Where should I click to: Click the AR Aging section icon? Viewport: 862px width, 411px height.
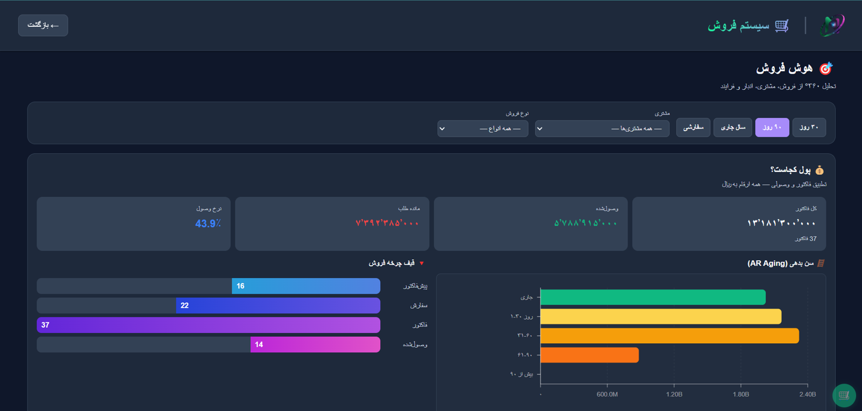click(821, 263)
